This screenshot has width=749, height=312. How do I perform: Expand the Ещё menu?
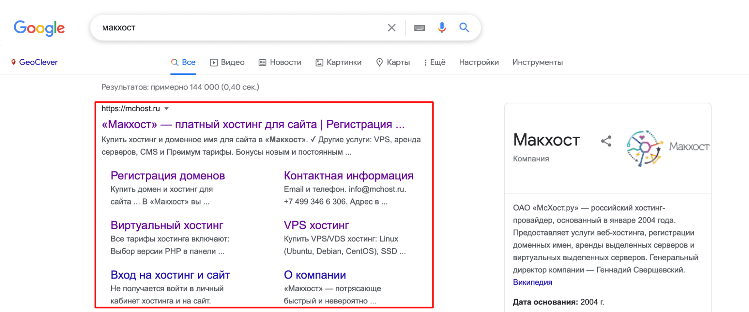click(x=435, y=63)
